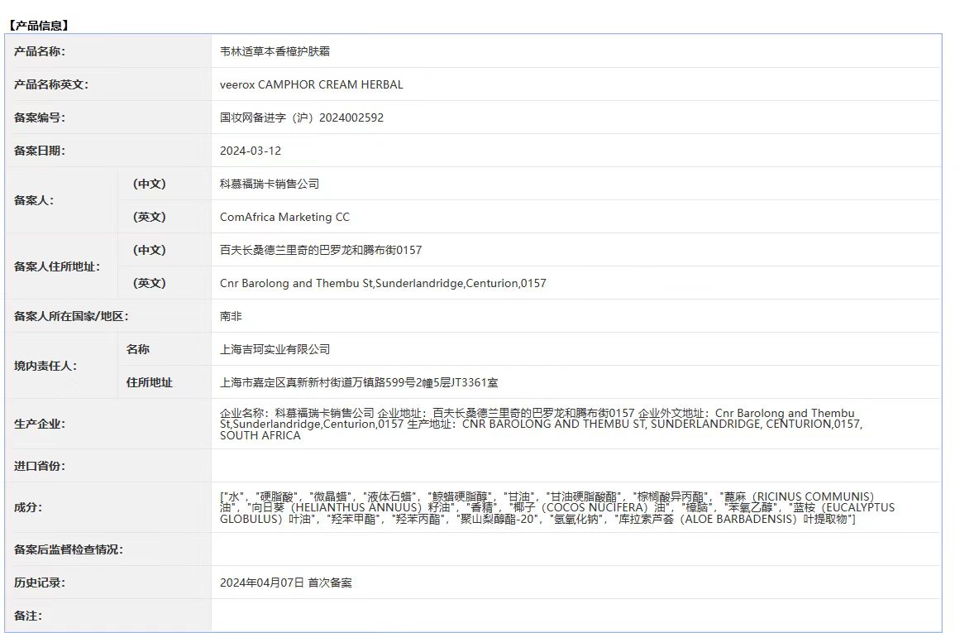Click the Shanghai address 上海市嘉定区真新新村街道
The image size is (960, 633).
359,382
